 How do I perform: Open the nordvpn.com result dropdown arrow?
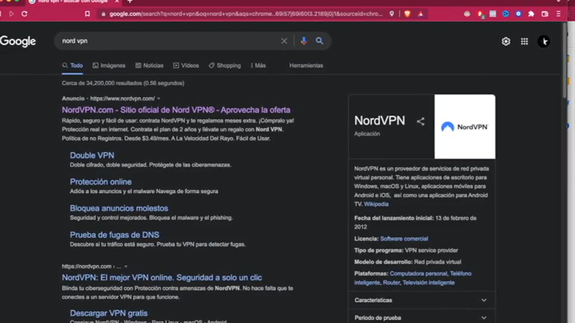tap(126, 266)
